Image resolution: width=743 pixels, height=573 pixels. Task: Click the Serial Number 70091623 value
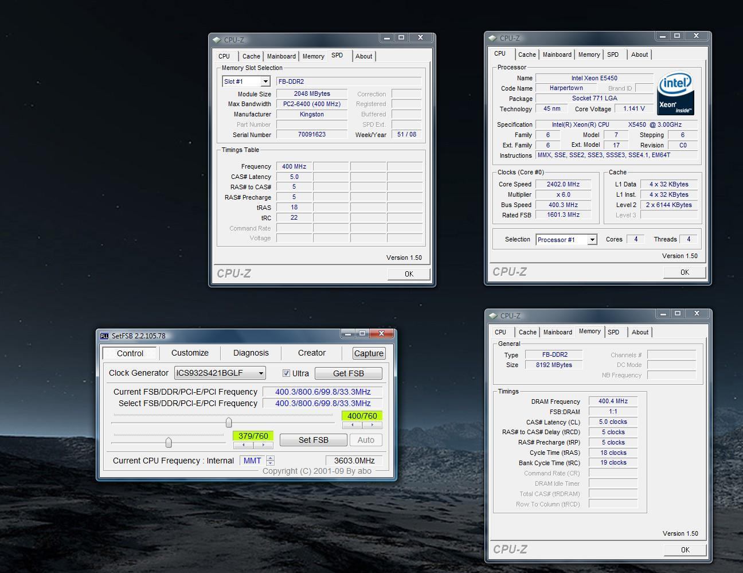[312, 134]
